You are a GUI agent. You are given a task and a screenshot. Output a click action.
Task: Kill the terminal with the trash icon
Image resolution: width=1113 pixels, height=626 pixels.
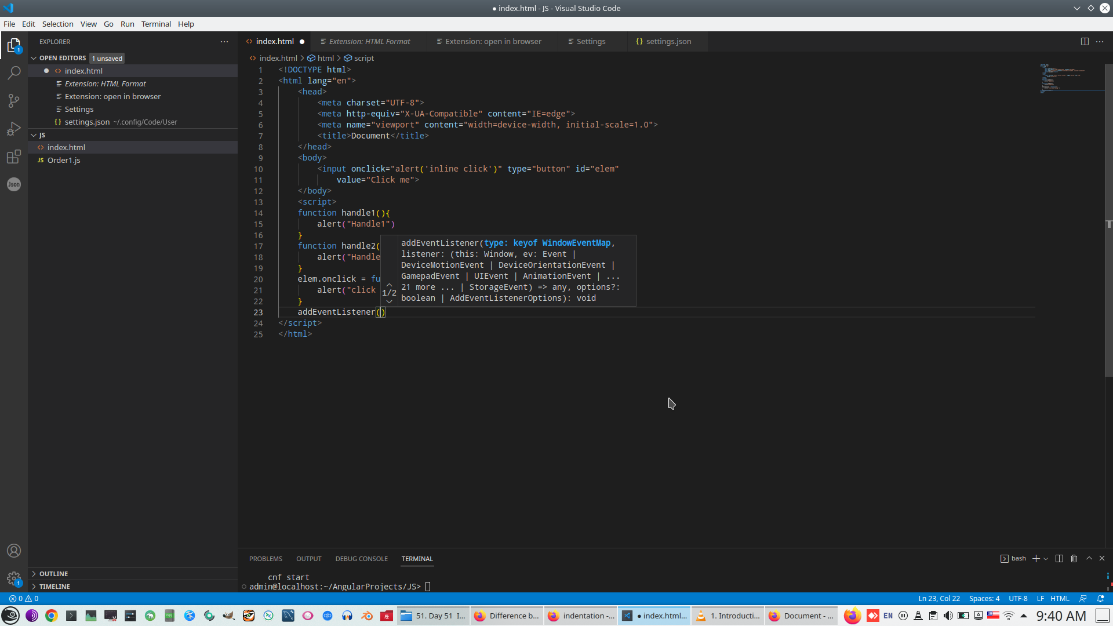tap(1073, 558)
